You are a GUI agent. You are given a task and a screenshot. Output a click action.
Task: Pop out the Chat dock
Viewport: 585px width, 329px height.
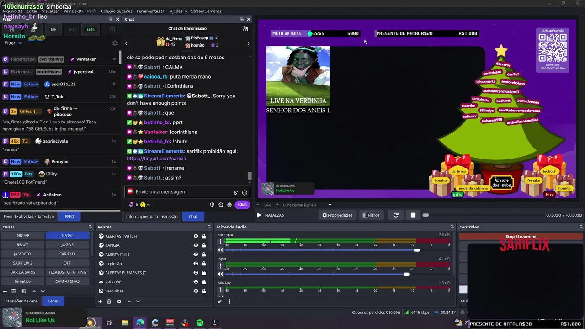click(x=242, y=19)
